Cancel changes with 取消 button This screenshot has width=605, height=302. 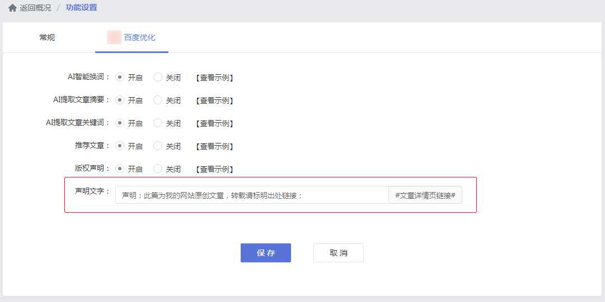(x=339, y=253)
